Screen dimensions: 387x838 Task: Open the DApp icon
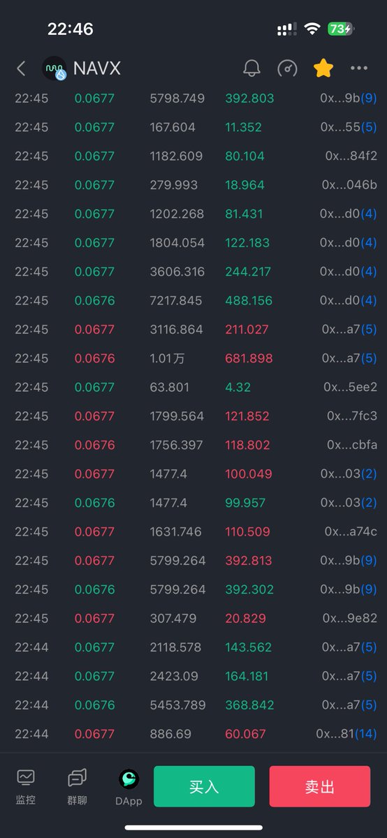coord(129,787)
